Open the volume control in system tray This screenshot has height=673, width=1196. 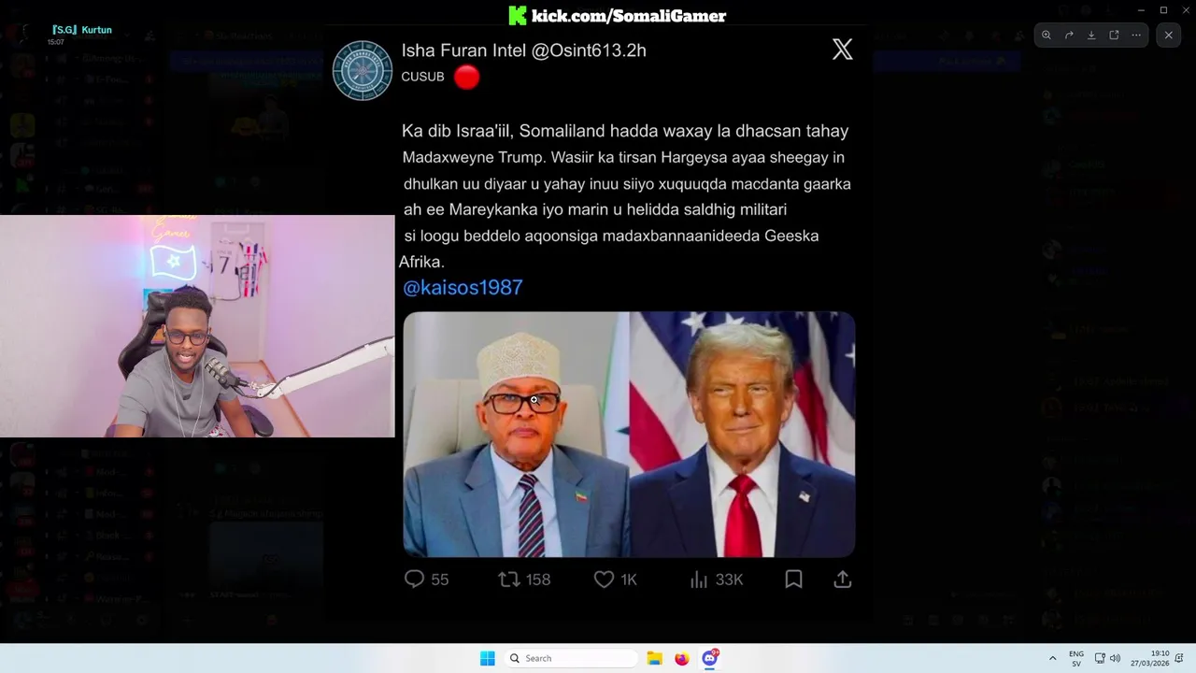pyautogui.click(x=1115, y=658)
